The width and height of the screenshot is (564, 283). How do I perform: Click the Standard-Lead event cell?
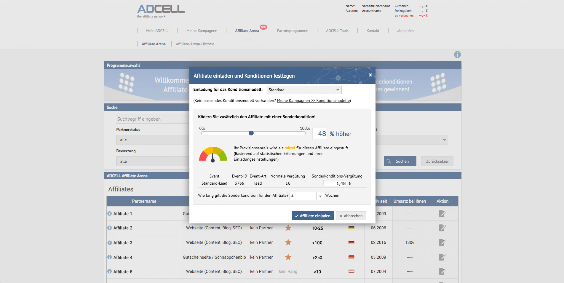[214, 183]
